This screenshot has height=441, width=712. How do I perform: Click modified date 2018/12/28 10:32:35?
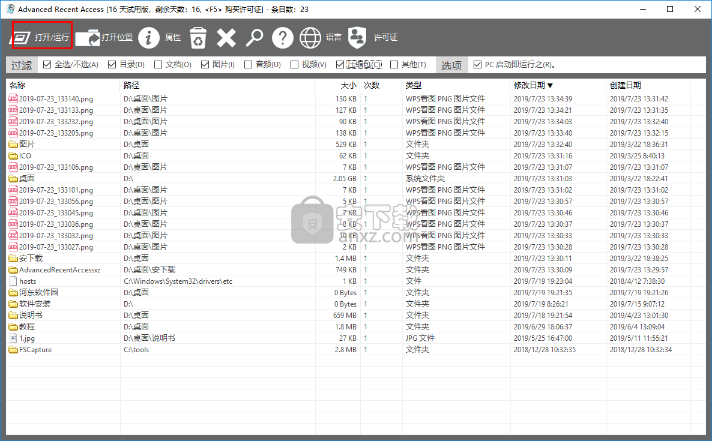545,349
